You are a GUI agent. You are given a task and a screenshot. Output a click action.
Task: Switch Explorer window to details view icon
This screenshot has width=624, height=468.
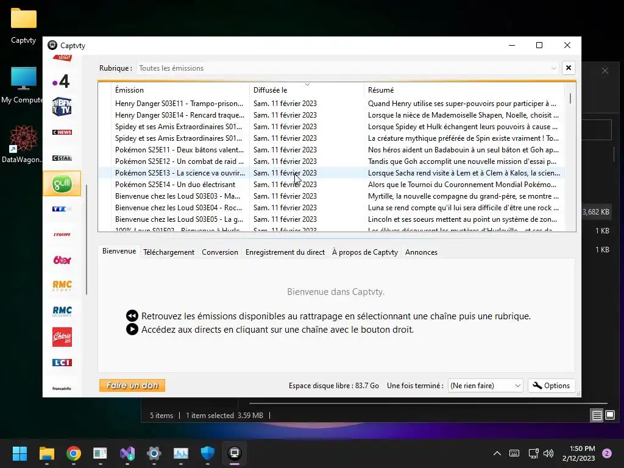coord(597,416)
